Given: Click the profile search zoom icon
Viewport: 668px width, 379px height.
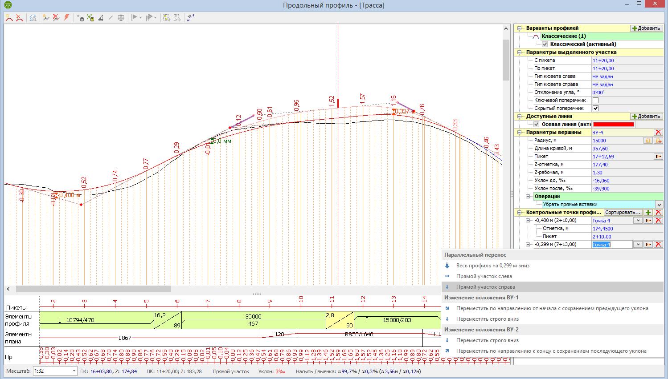Looking at the screenshot, I should [33, 18].
